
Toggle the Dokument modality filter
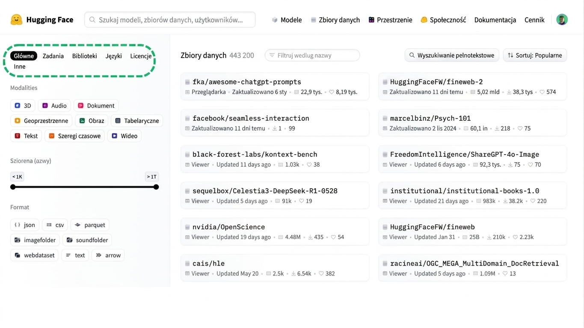(96, 105)
